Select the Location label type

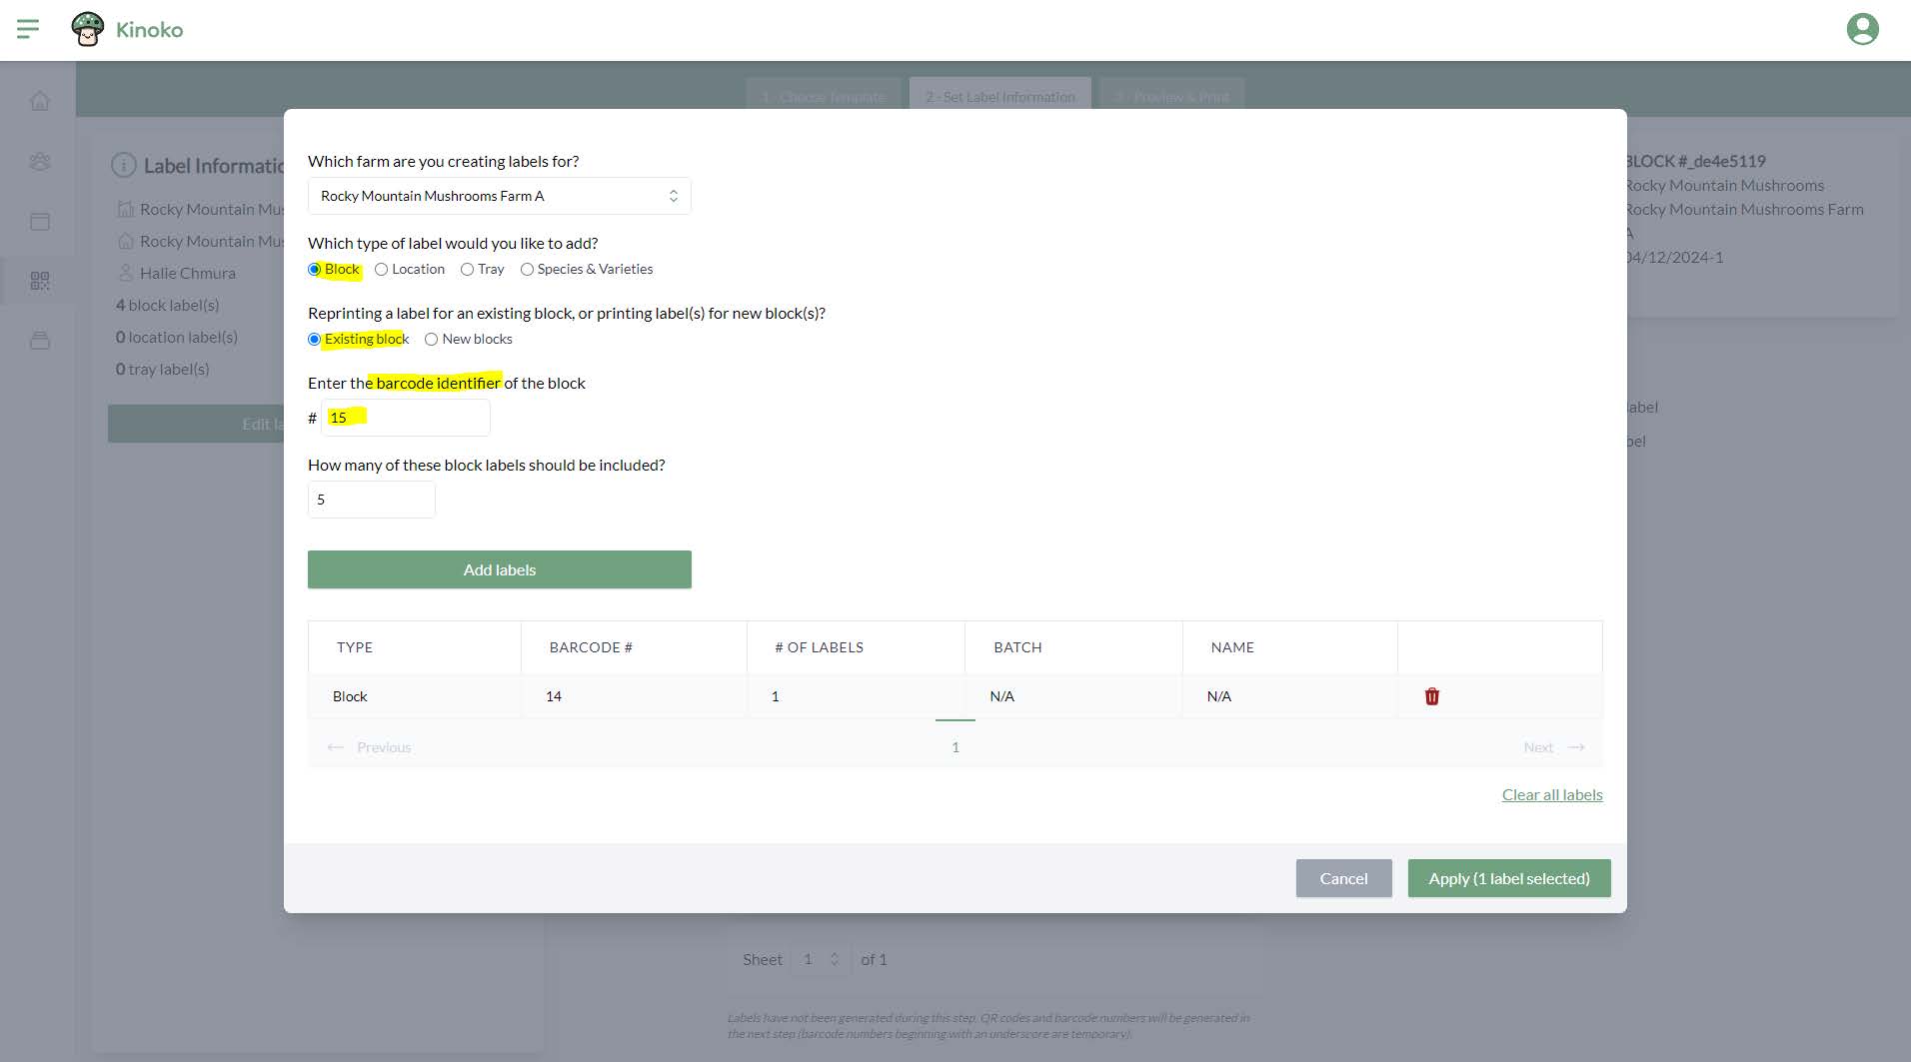coord(382,270)
